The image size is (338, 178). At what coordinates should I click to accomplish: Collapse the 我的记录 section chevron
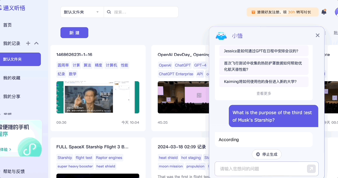[x=36, y=43]
